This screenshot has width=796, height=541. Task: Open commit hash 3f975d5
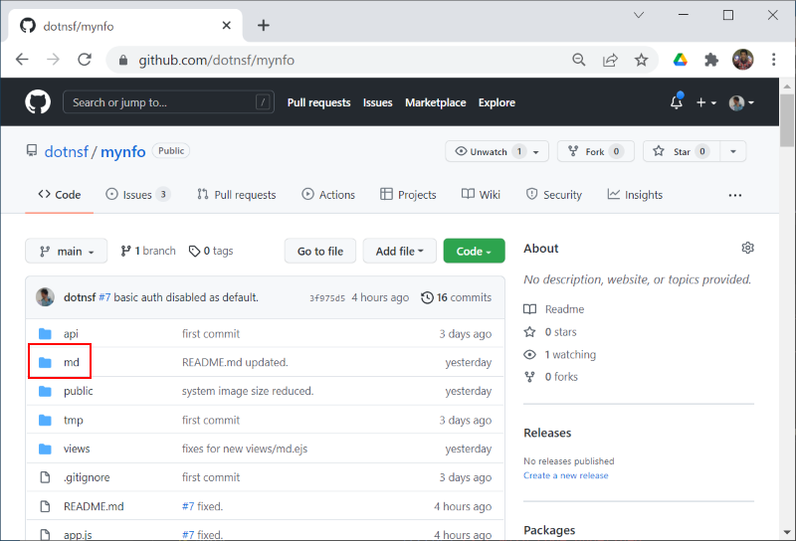pos(327,298)
